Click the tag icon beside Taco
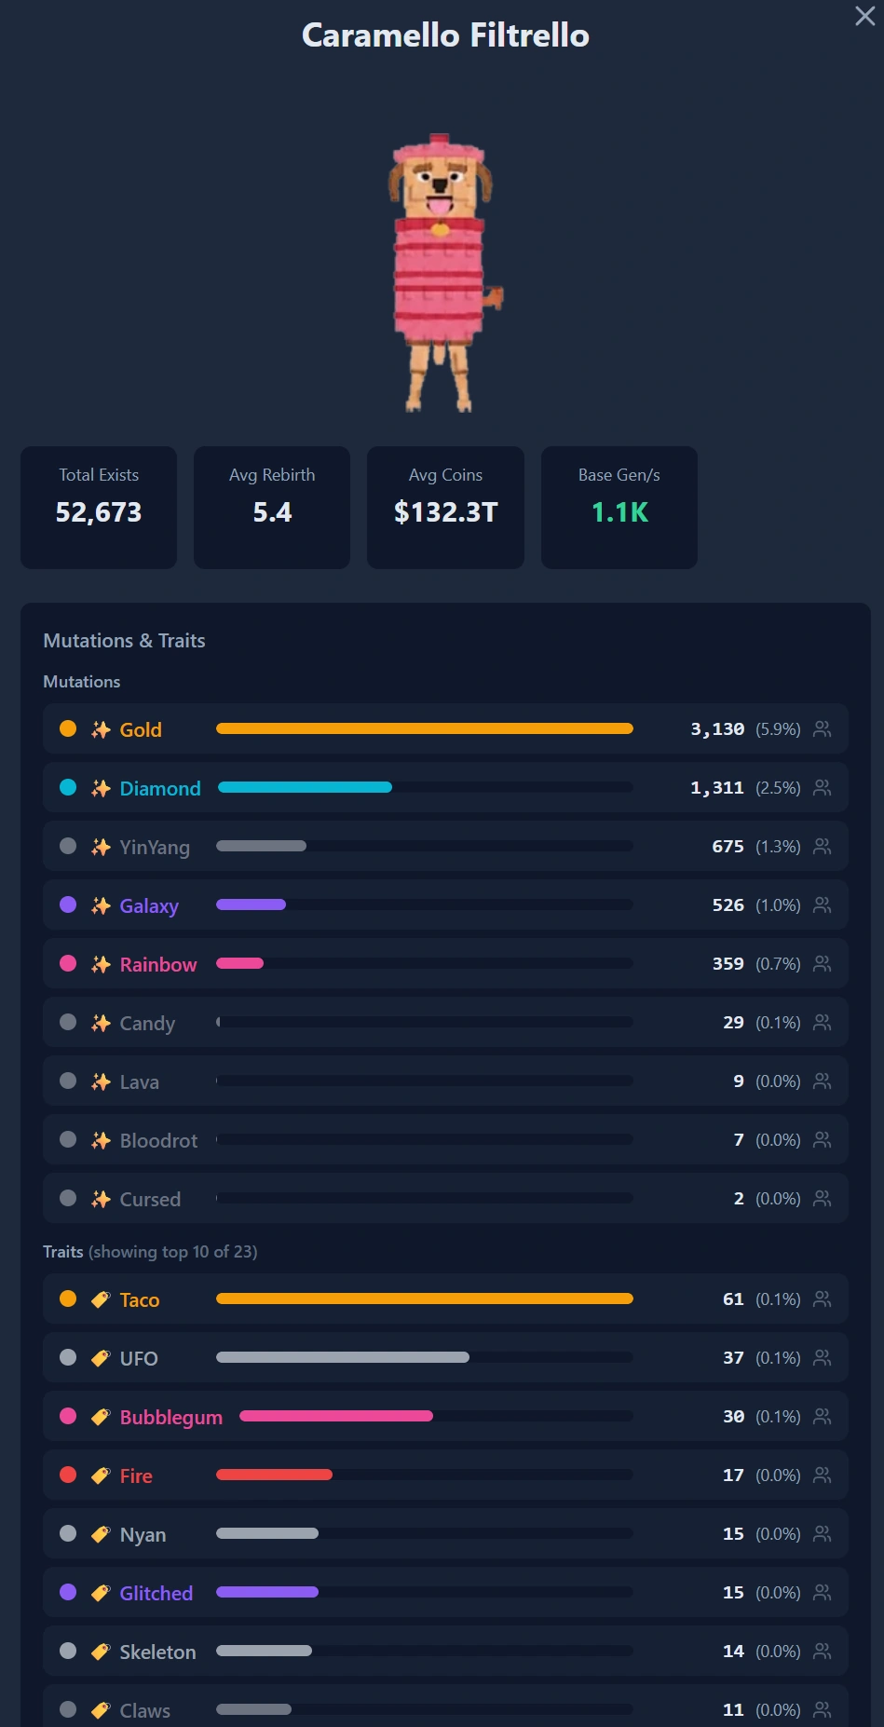884x1727 pixels. tap(101, 1299)
